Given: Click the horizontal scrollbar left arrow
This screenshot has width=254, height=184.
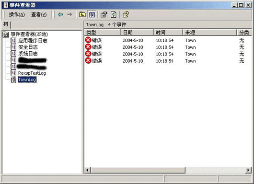Looking at the screenshot, I should click(x=87, y=170).
